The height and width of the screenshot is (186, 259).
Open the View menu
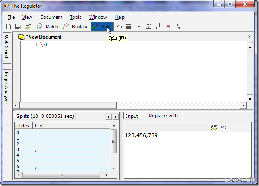coord(27,17)
